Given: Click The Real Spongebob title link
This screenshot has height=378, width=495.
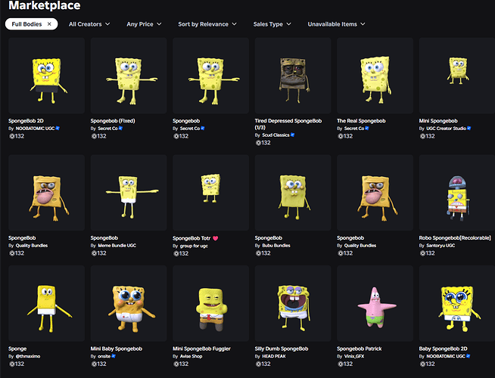Looking at the screenshot, I should [361, 121].
